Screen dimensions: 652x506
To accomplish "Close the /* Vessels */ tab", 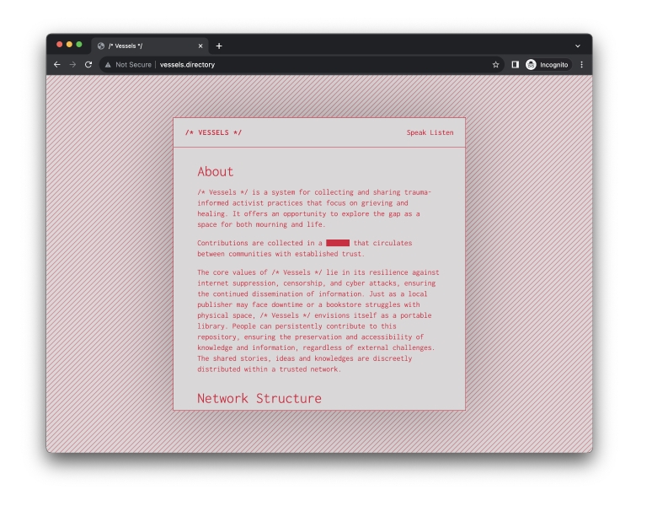I will tap(200, 46).
